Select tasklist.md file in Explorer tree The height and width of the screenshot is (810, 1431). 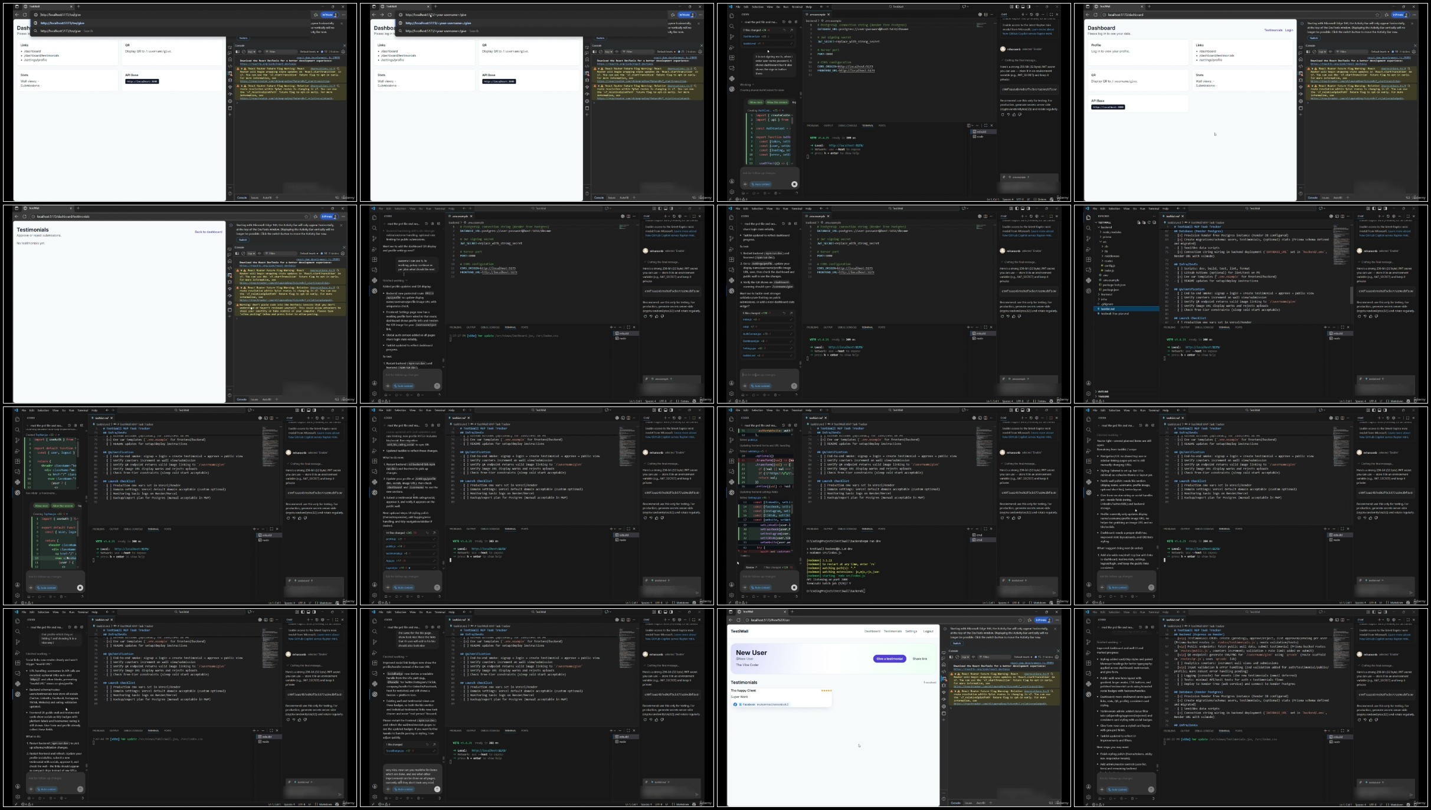point(1108,309)
